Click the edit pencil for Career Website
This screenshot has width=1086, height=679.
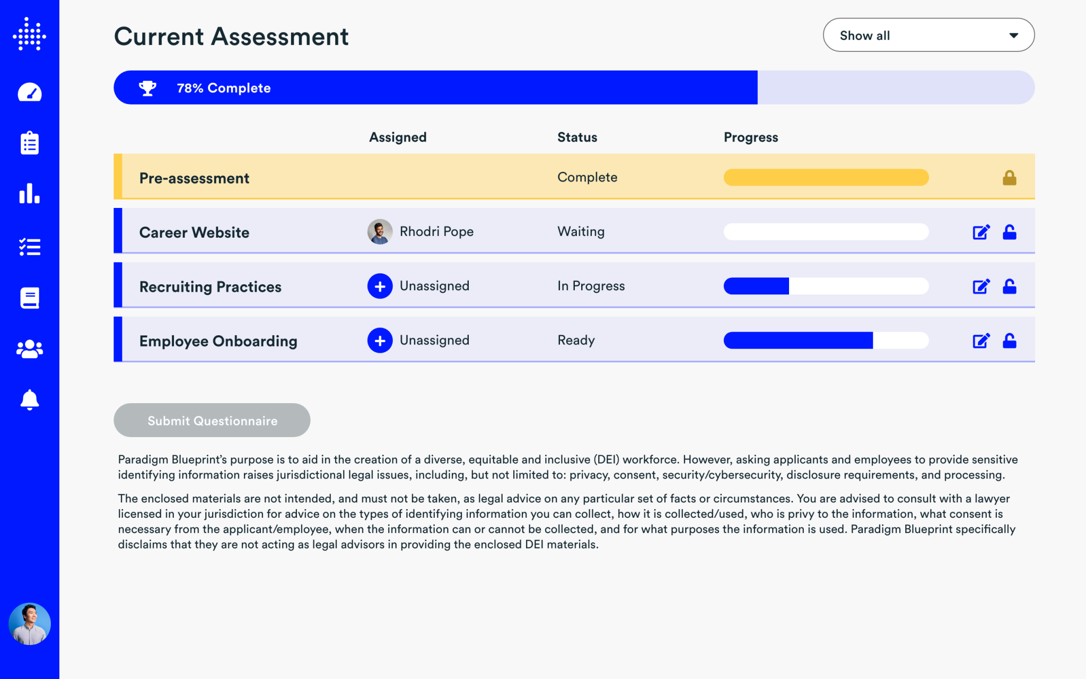pos(980,232)
